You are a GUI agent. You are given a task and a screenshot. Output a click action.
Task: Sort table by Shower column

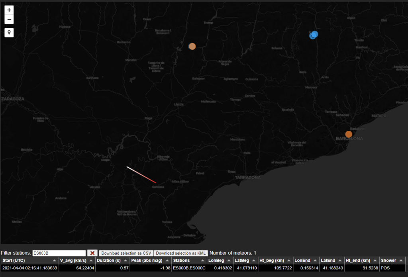pos(392,260)
